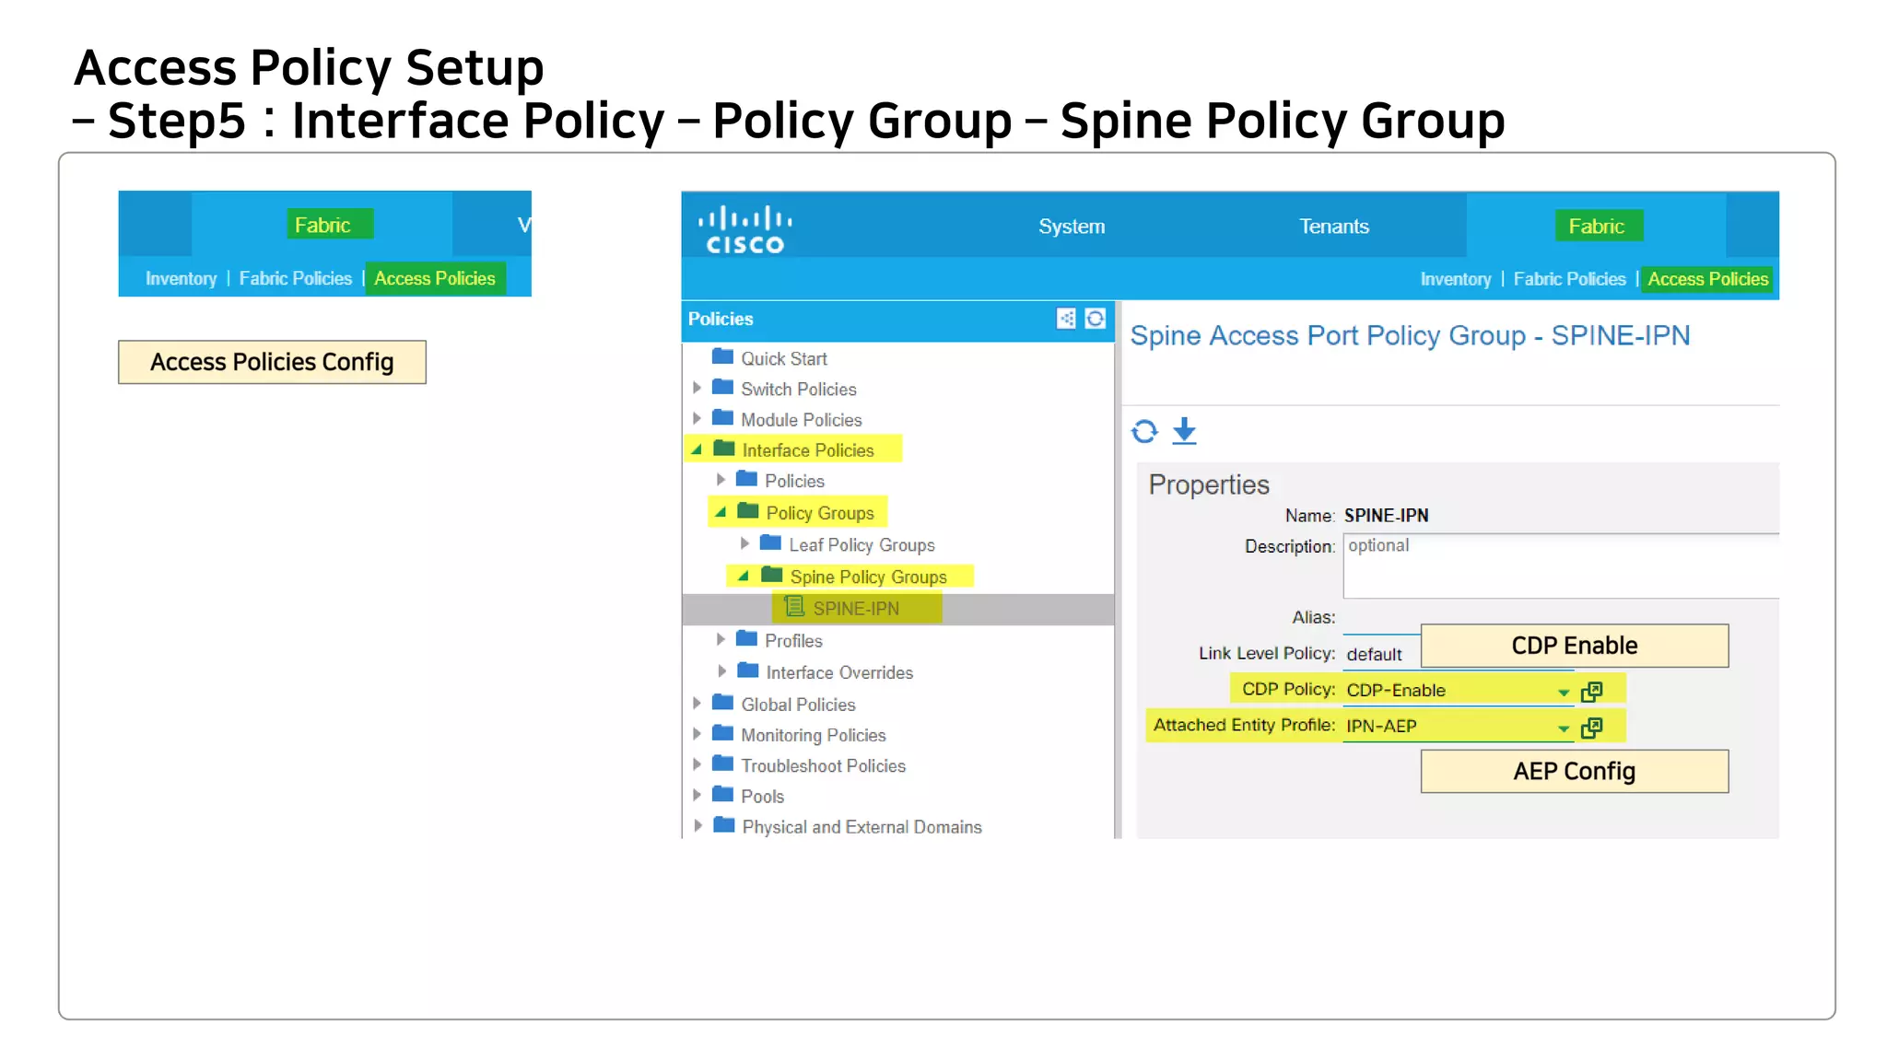Select the SPINE-IPN policy group item
The width and height of the screenshot is (1887, 1061).
[855, 609]
